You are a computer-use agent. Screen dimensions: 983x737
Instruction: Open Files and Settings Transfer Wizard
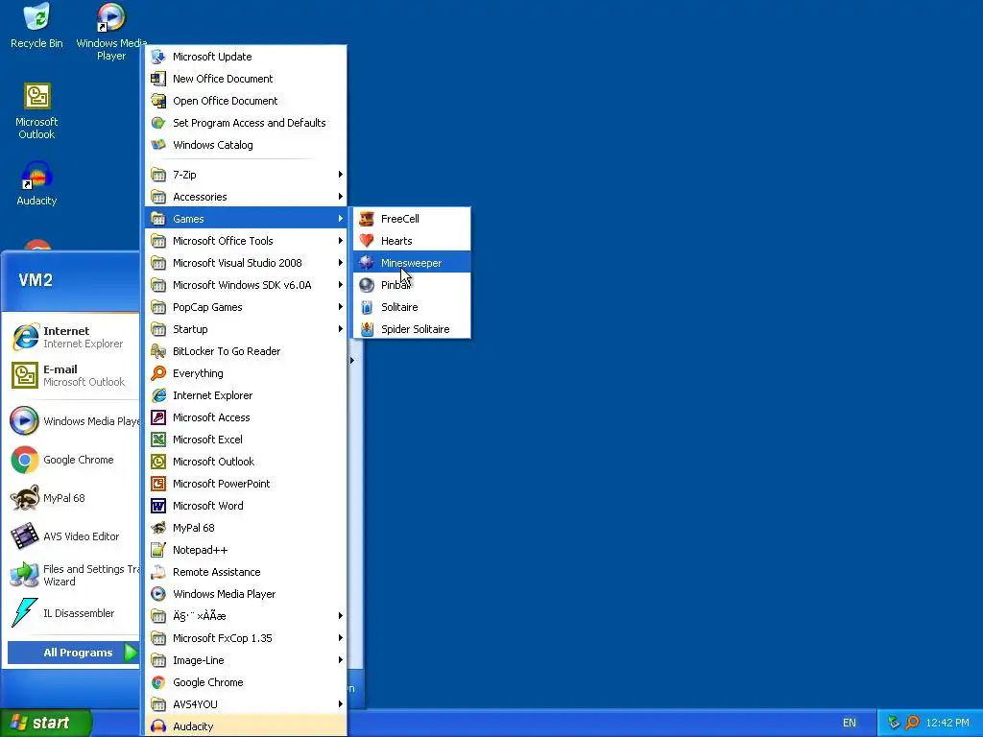(x=72, y=575)
